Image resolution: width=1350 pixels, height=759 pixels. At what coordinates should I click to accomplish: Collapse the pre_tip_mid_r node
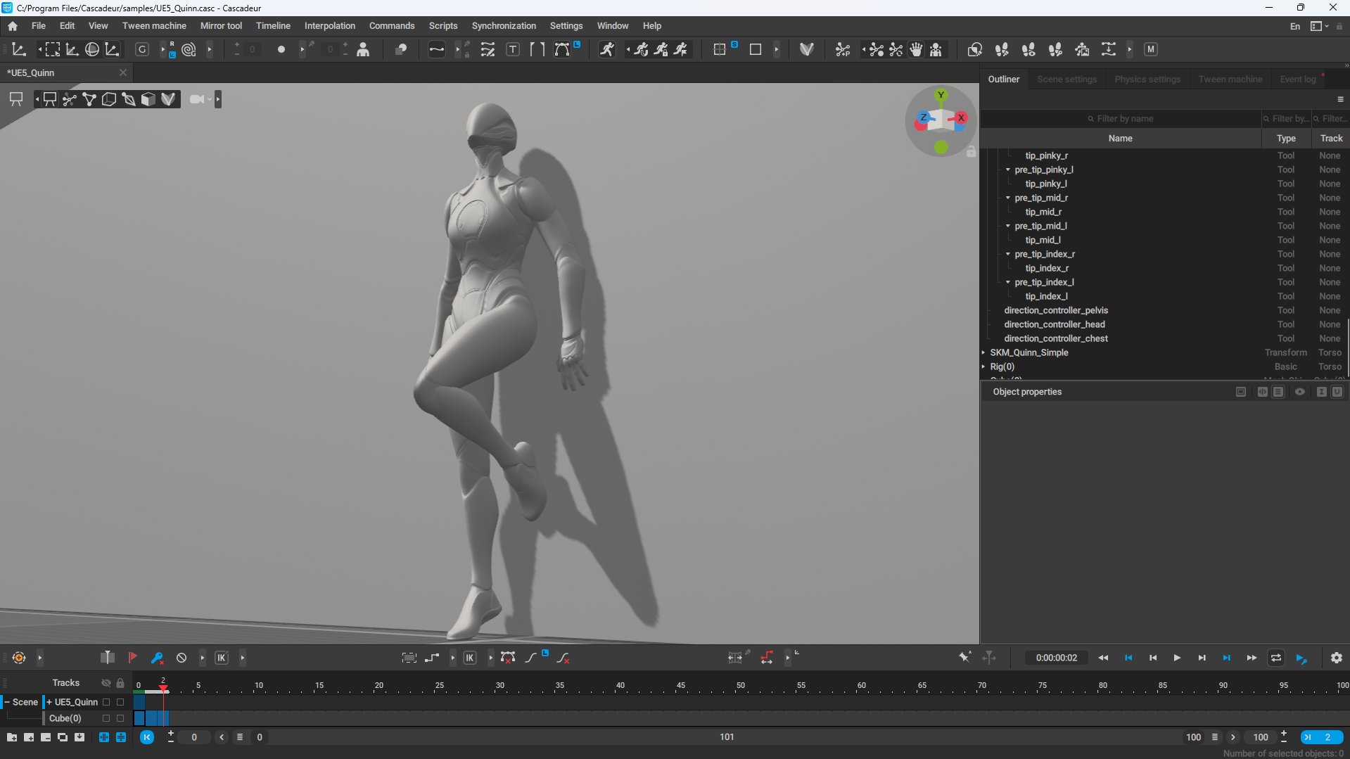click(1008, 198)
